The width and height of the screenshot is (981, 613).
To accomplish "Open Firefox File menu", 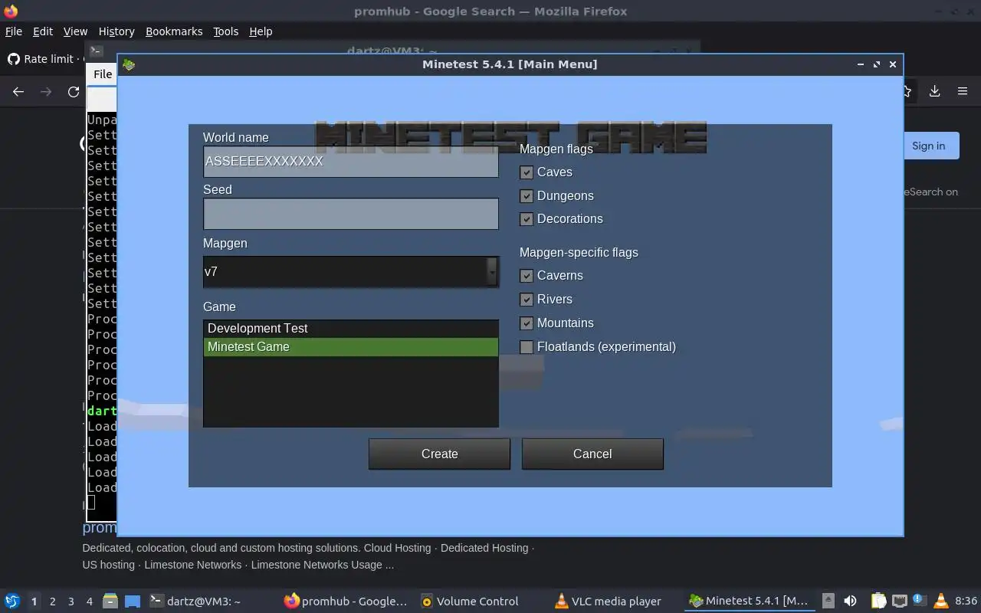I will pyautogui.click(x=14, y=31).
